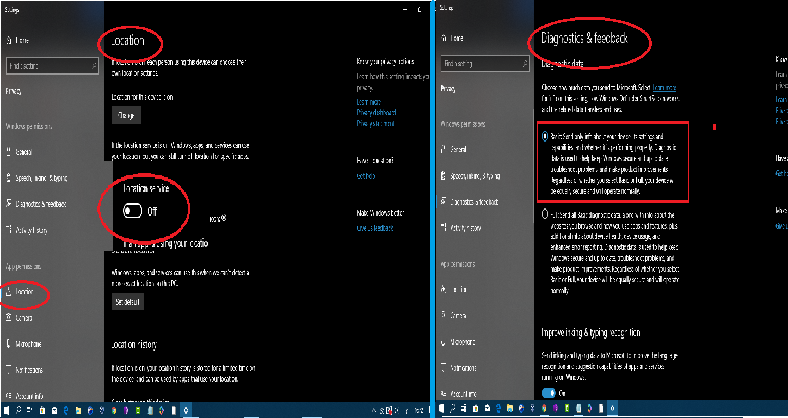Select the Full diagnostic data option

[x=545, y=215]
